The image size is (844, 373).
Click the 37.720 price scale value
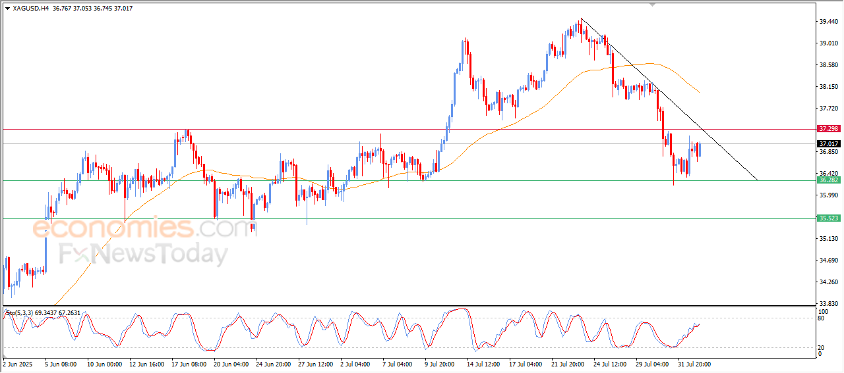829,109
